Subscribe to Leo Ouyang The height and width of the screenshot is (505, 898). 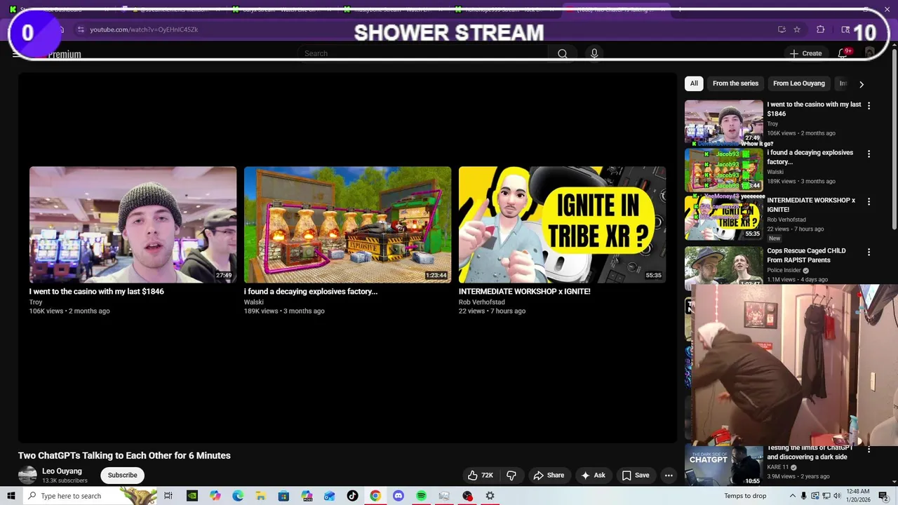click(122, 475)
